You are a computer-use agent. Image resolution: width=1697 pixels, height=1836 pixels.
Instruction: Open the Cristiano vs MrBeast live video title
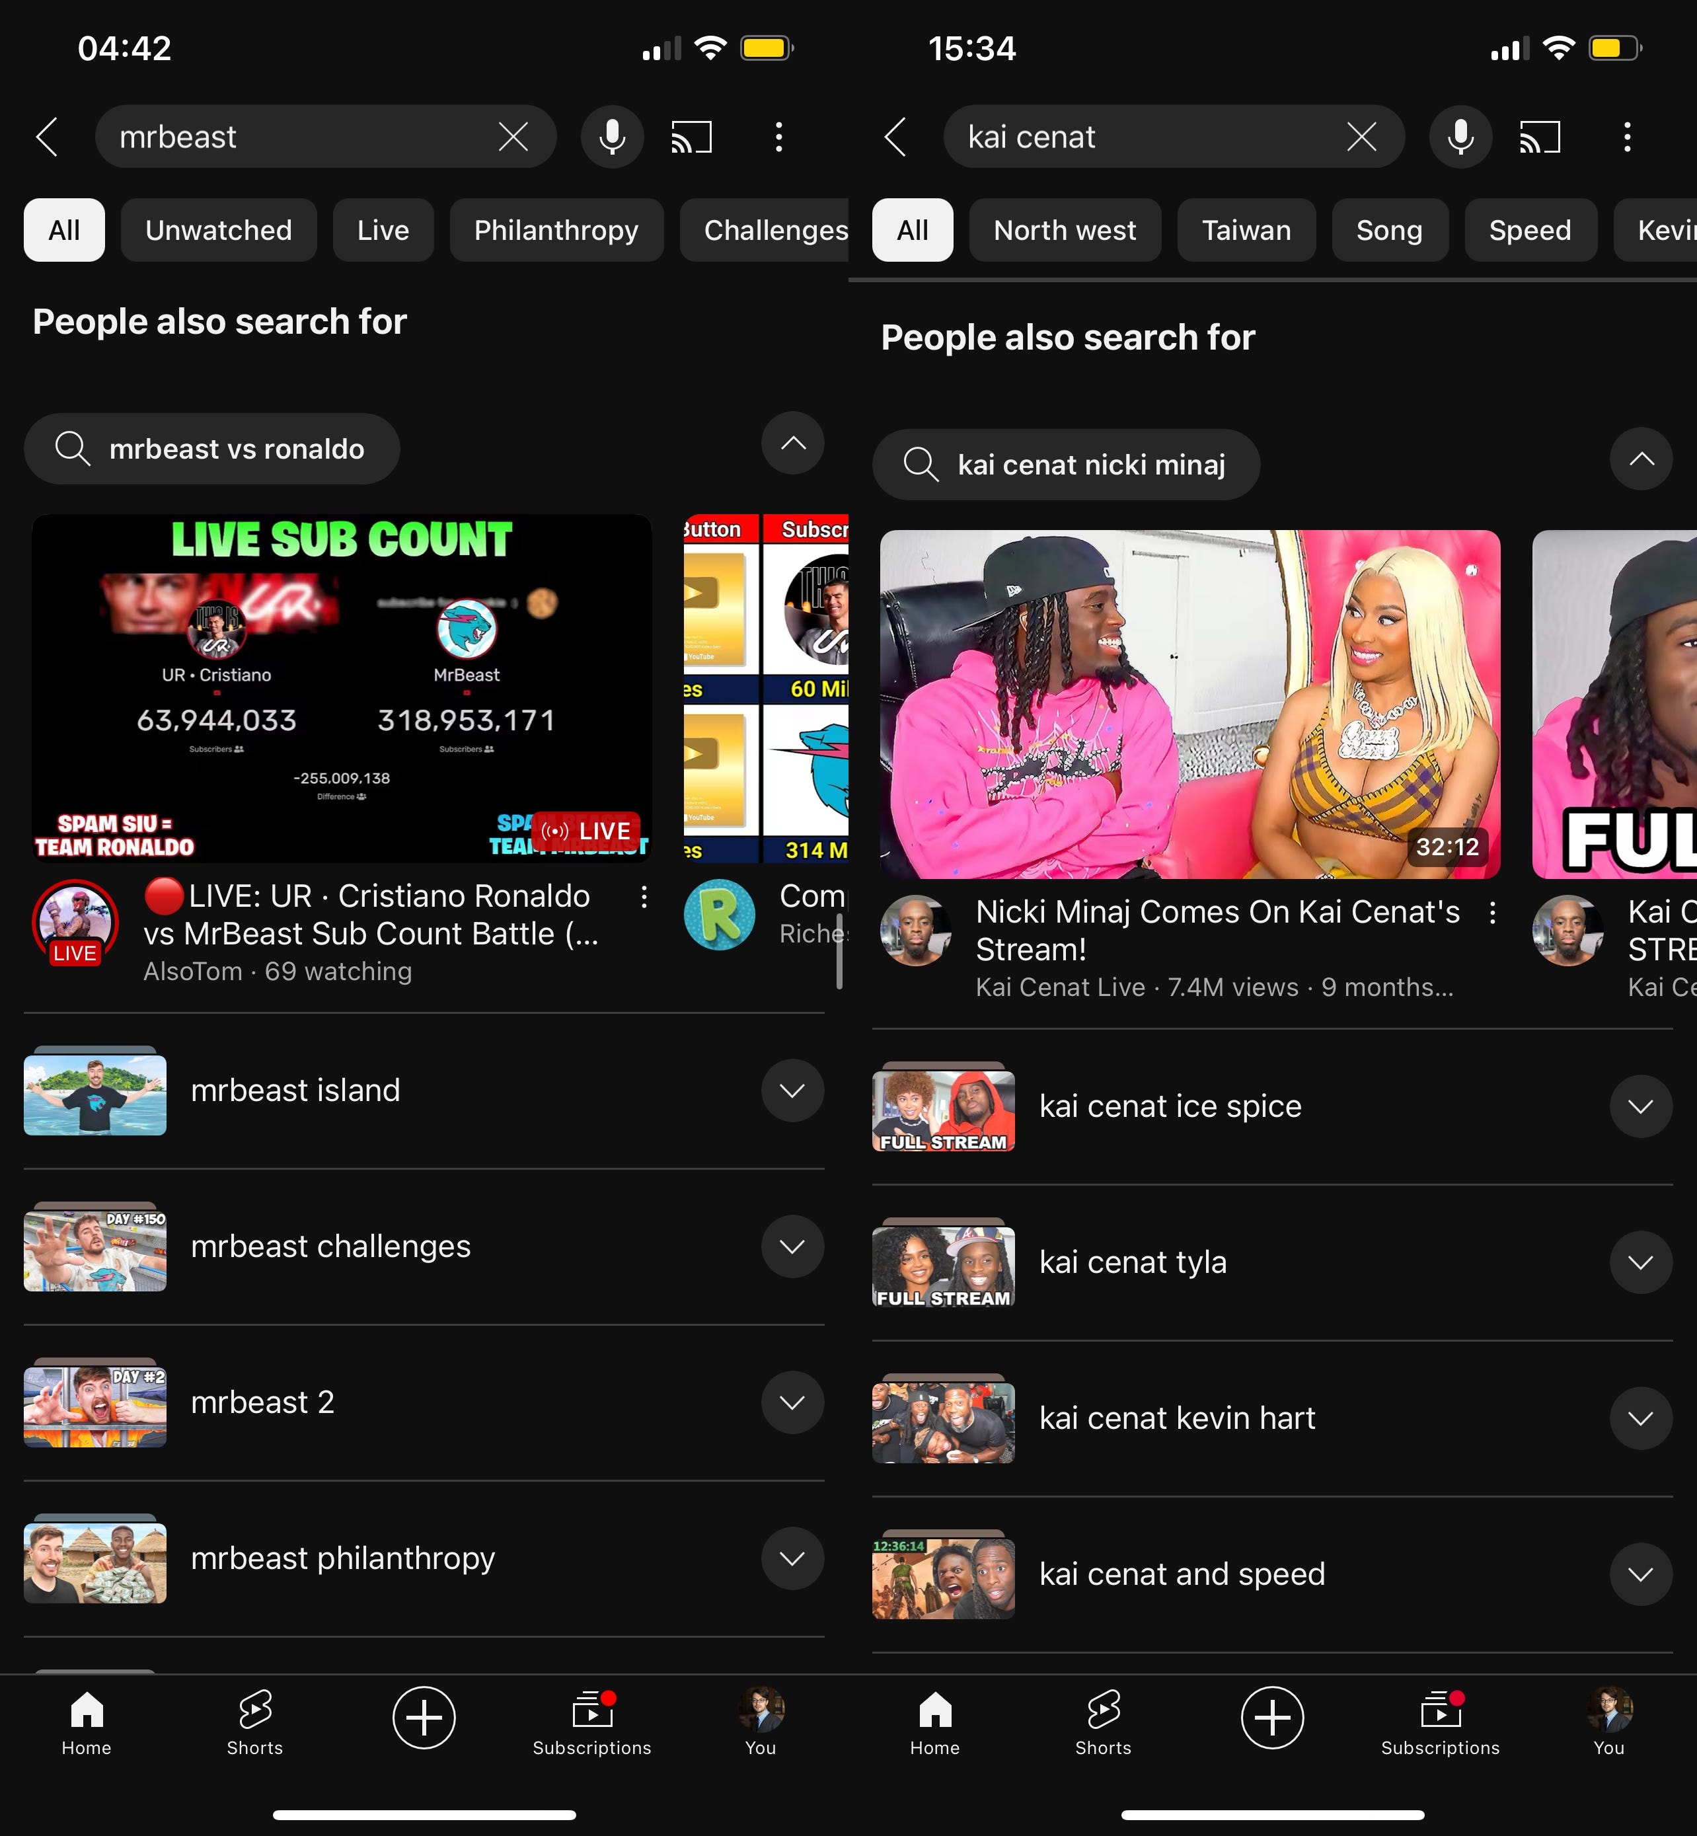click(372, 915)
